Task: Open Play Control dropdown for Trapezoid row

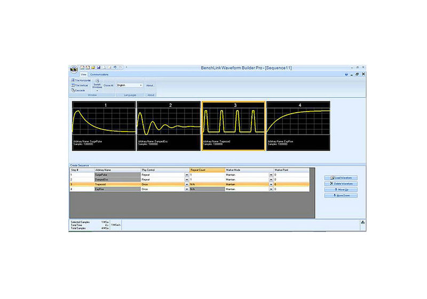Action: (x=187, y=184)
